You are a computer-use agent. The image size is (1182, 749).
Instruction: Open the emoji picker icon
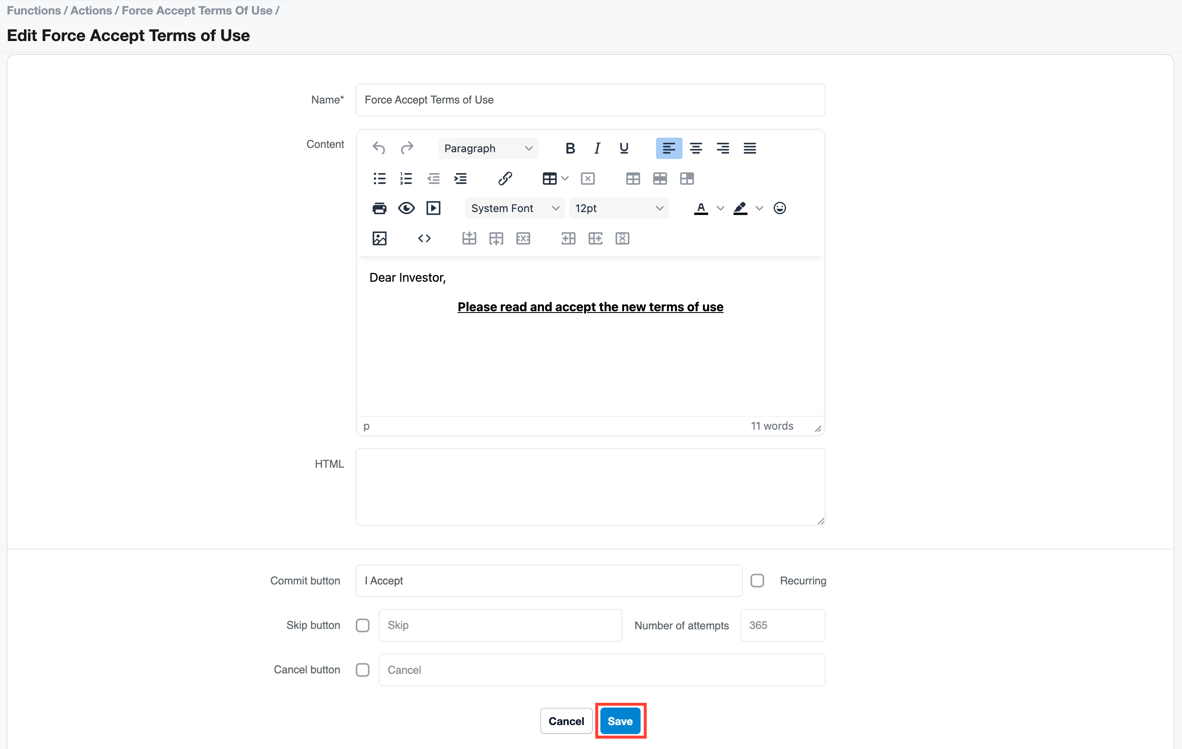pos(780,208)
